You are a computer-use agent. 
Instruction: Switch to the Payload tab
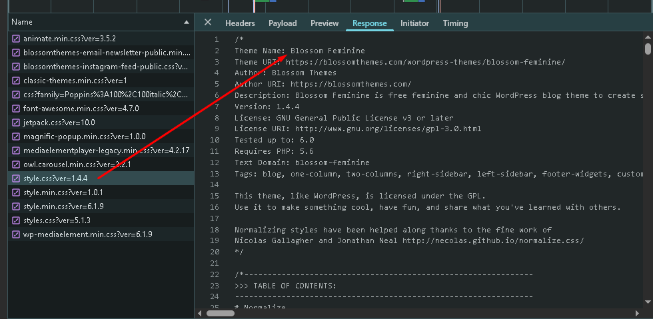[x=283, y=23]
